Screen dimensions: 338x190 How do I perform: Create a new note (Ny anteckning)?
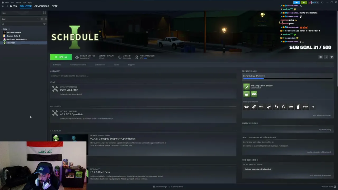[325, 129]
